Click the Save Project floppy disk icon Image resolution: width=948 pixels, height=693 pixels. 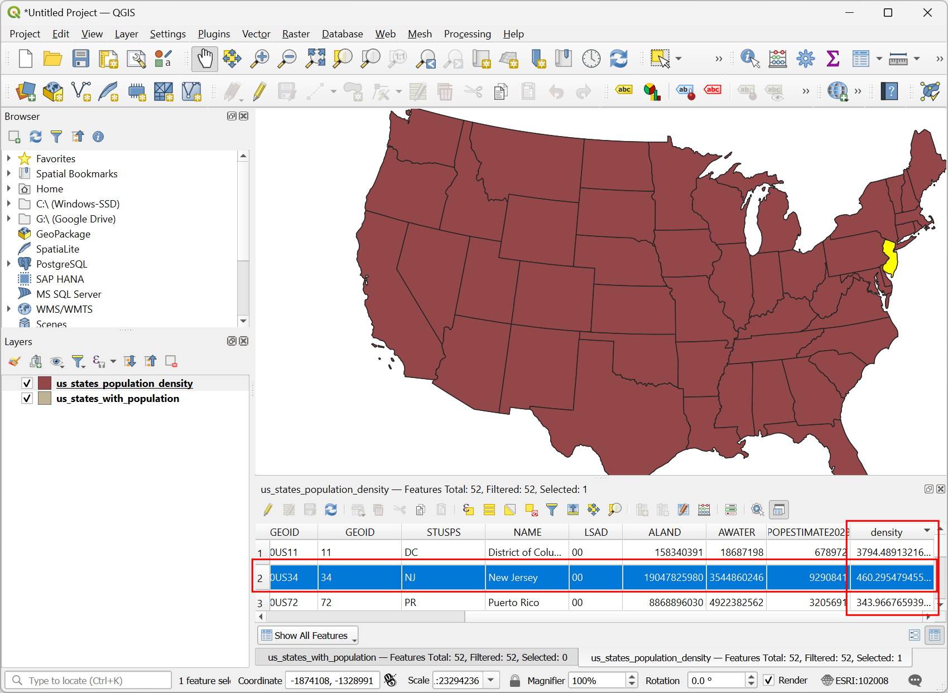[81, 59]
